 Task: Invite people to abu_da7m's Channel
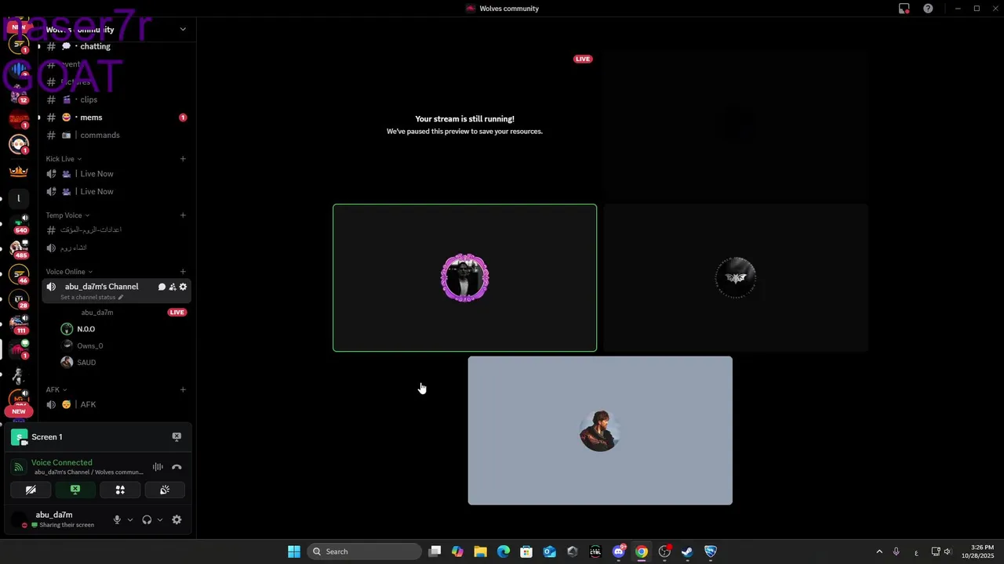173,287
